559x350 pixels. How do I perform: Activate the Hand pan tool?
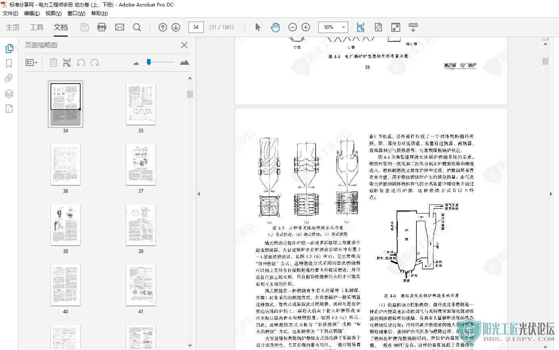coord(275,27)
